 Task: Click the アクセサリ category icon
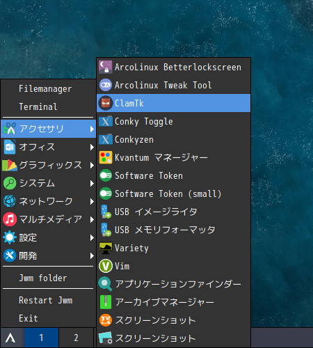10,129
